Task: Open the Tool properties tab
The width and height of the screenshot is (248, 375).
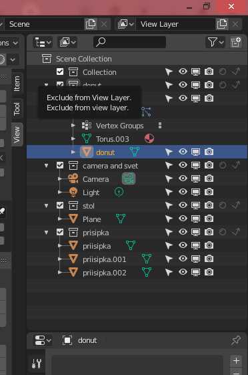Action: point(37,364)
